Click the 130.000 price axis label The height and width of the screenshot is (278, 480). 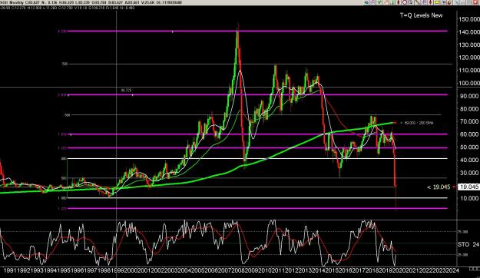(469, 45)
